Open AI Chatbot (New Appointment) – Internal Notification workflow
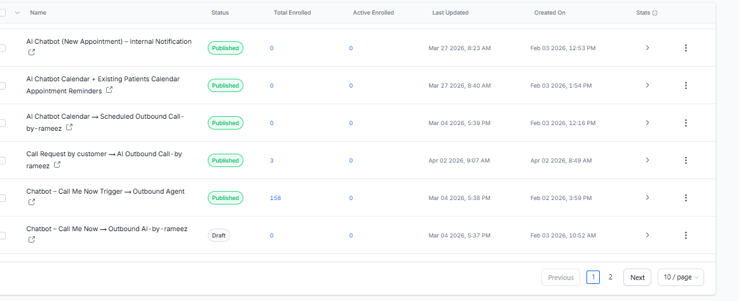 pos(109,41)
